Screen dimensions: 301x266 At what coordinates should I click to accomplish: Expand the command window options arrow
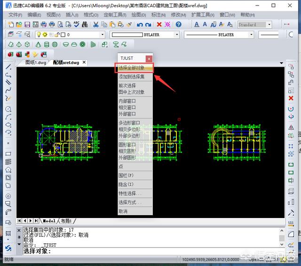point(19,244)
